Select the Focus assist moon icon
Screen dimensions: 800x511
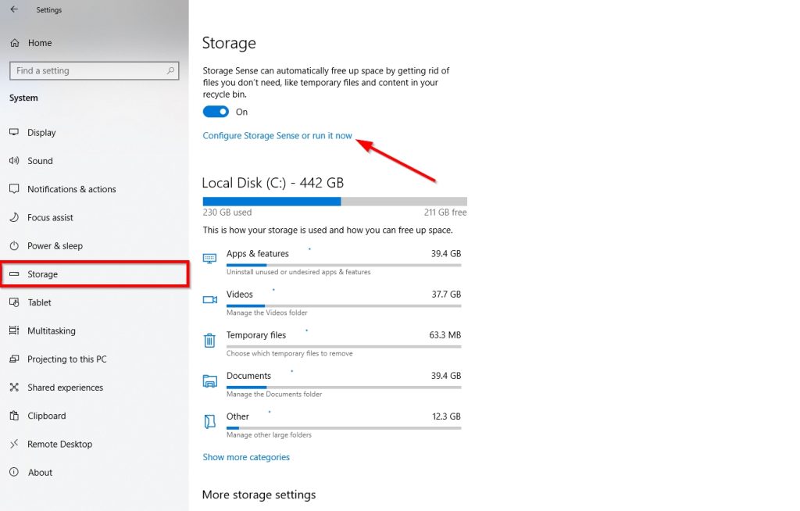(16, 217)
